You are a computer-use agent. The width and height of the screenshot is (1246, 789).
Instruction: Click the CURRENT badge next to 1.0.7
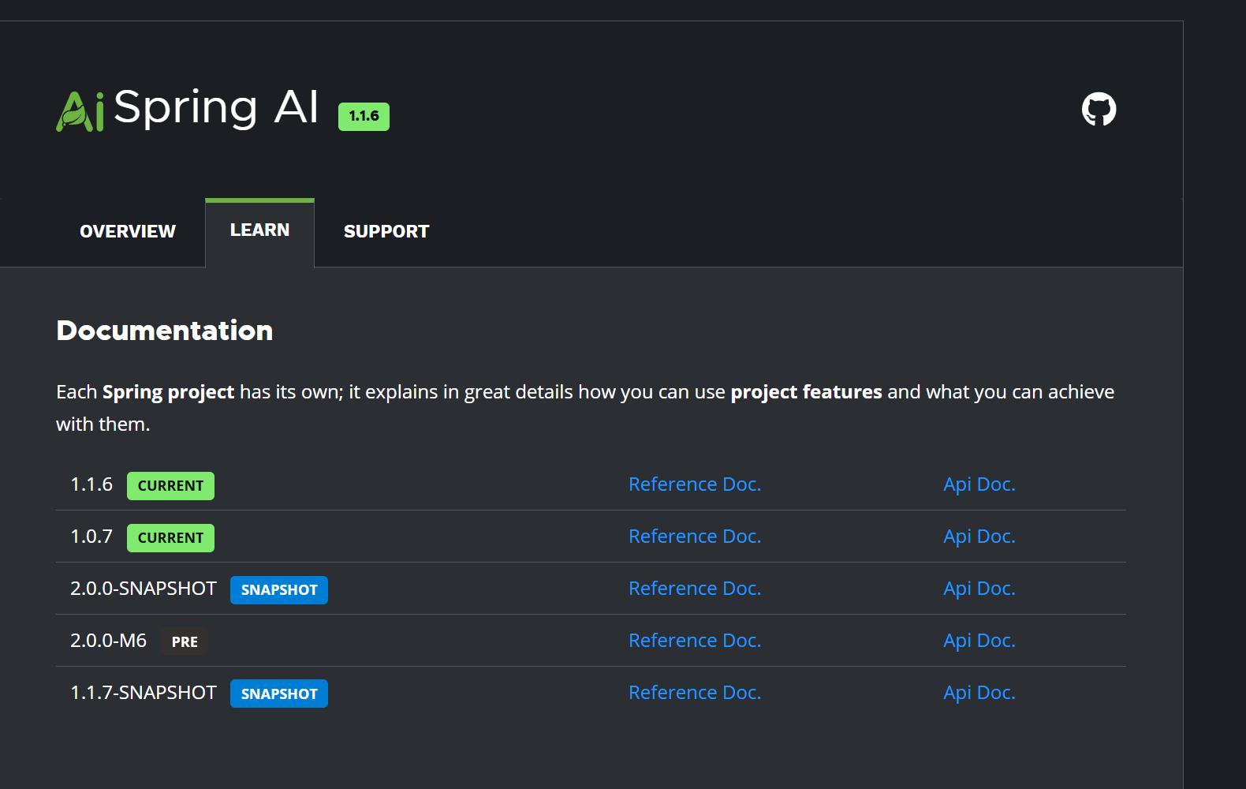pyautogui.click(x=170, y=538)
